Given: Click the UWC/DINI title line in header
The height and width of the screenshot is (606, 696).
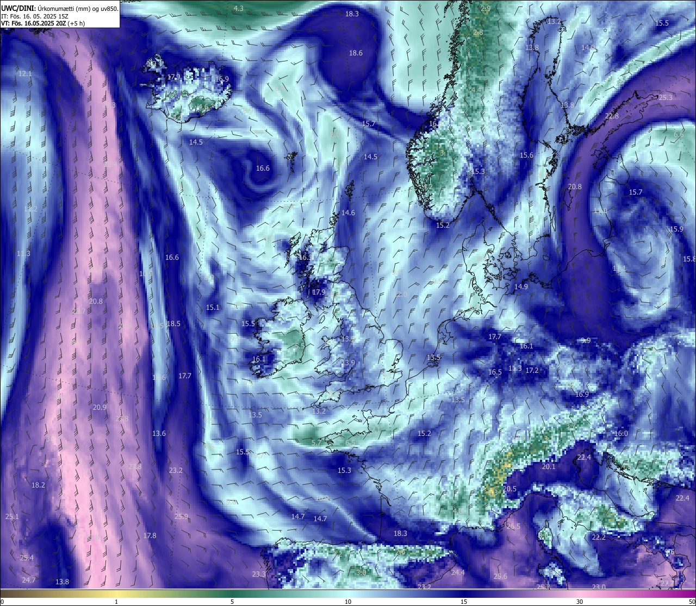Looking at the screenshot, I should (59, 8).
